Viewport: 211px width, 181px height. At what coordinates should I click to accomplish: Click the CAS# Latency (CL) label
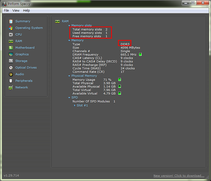pyautogui.click(x=87, y=58)
